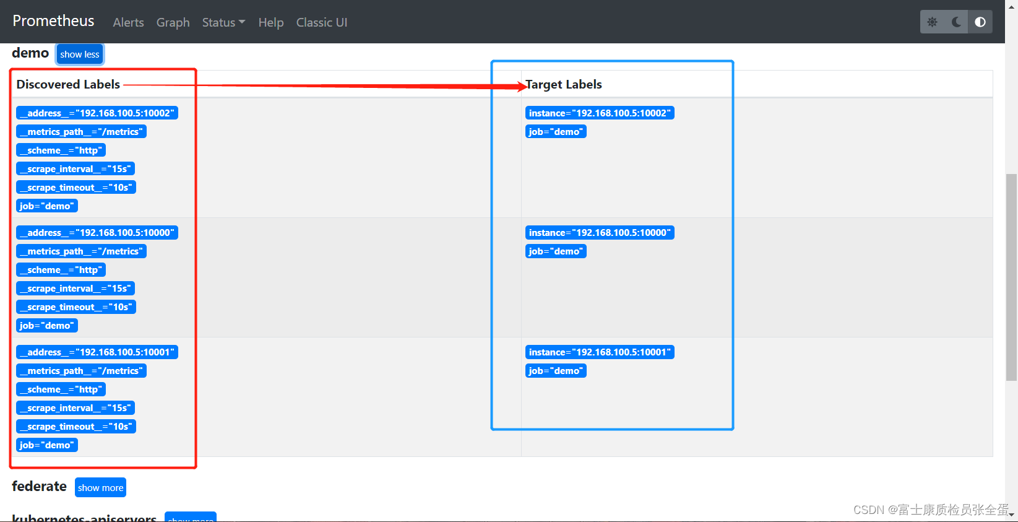The height and width of the screenshot is (522, 1018).
Task: Open the Status dropdown menu
Action: (223, 22)
